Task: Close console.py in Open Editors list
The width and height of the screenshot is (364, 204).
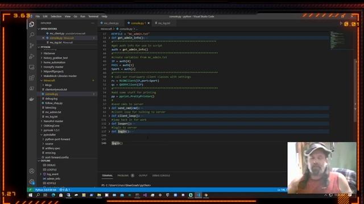Action: [x=43, y=38]
